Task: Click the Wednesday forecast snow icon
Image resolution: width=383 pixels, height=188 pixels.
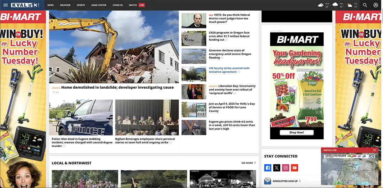Action: pos(335,5)
